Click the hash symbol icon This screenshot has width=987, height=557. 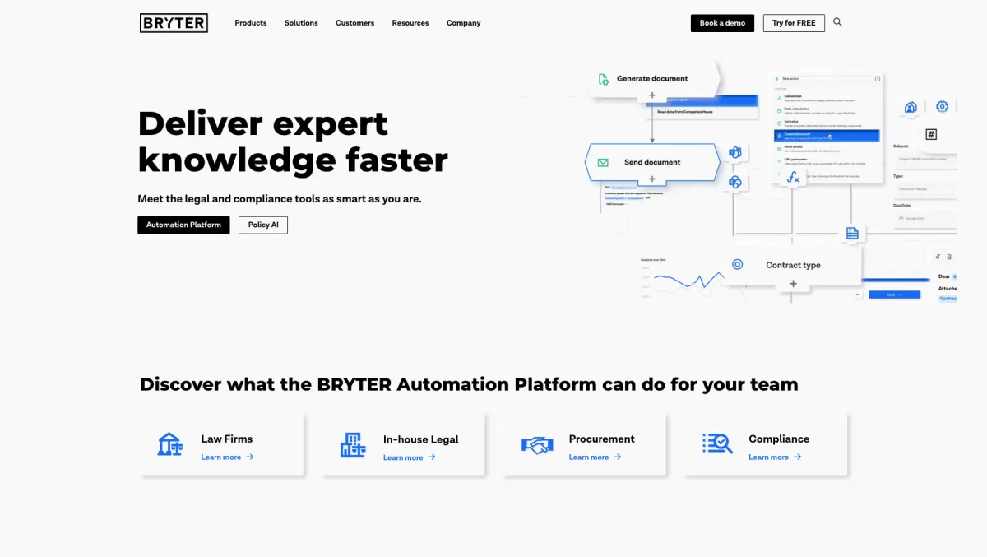coord(931,134)
